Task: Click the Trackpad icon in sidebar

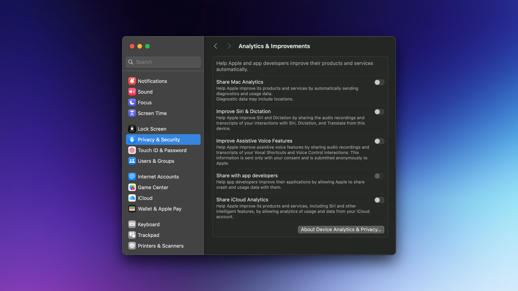Action: pos(132,235)
